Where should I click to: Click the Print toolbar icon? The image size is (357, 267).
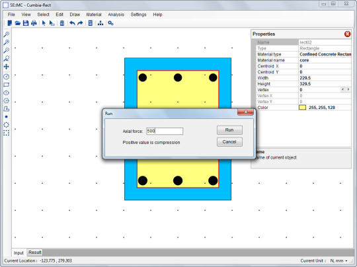(x=34, y=23)
